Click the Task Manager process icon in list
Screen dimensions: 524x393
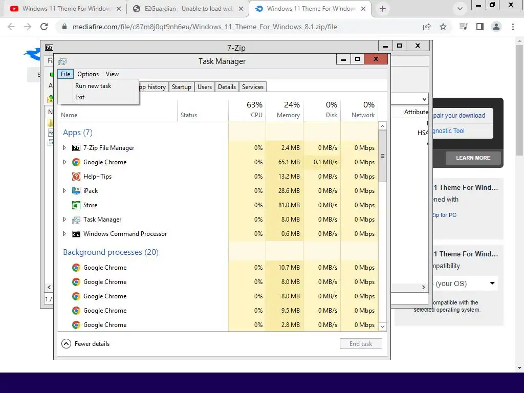coord(76,220)
